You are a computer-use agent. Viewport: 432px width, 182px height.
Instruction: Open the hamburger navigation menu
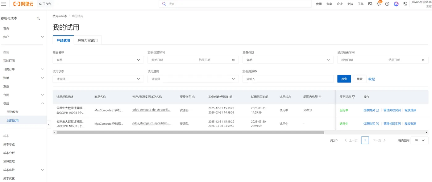tap(4, 4)
